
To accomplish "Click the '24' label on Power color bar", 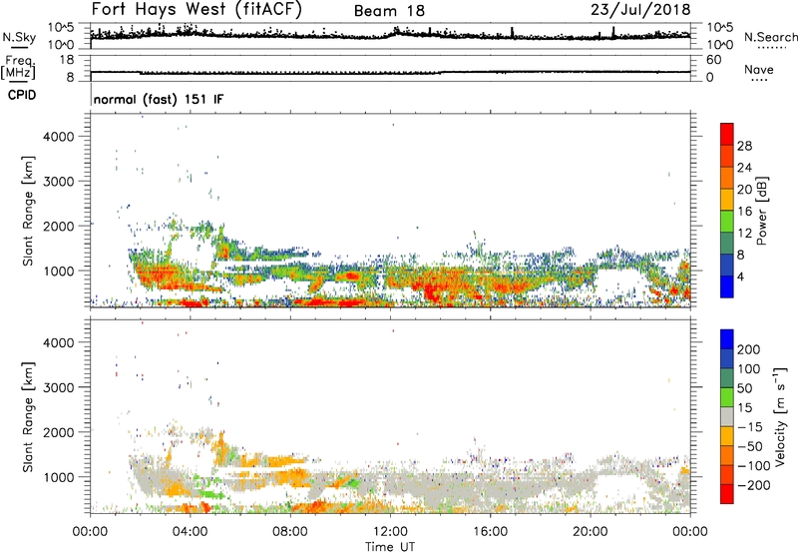I will click(744, 168).
